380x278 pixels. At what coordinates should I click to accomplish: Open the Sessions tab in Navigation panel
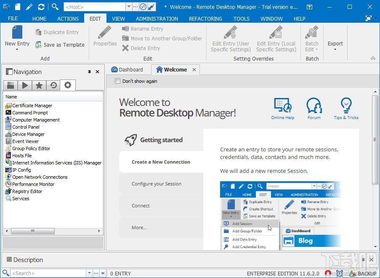(24, 85)
